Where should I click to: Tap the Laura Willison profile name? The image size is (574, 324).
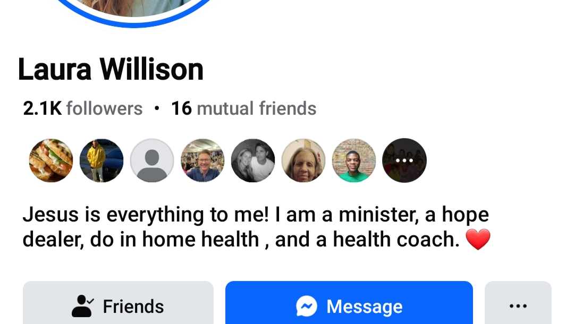pyautogui.click(x=111, y=69)
